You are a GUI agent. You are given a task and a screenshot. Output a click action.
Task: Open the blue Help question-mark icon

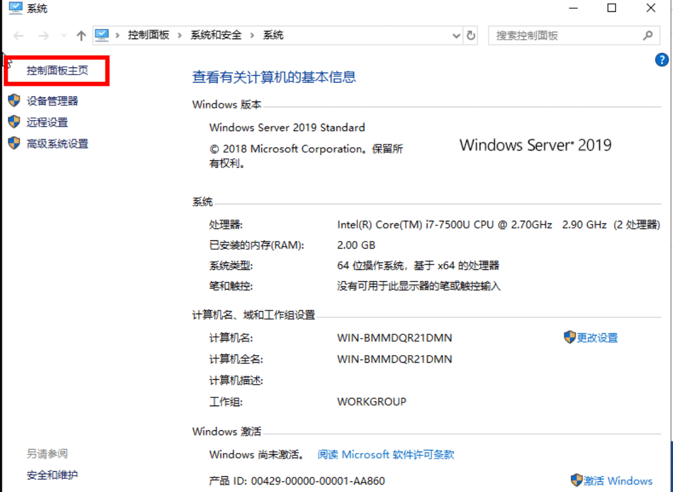pyautogui.click(x=662, y=60)
